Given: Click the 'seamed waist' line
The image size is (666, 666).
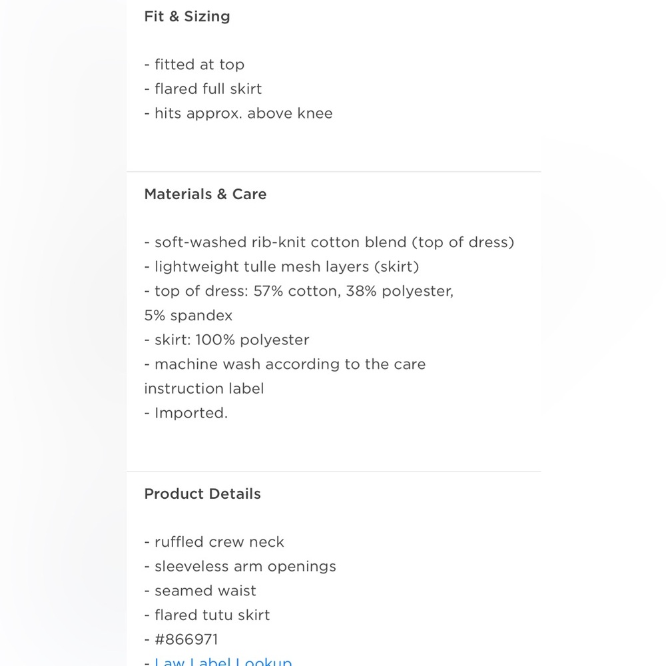Looking at the screenshot, I should (x=200, y=591).
